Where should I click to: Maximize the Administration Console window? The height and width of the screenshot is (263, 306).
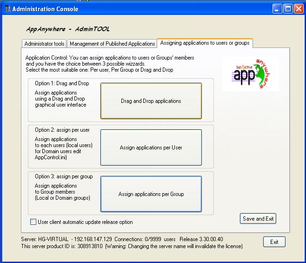(287, 9)
